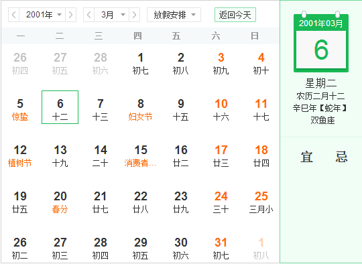Select March 7 十三
The image size is (362, 264).
pyautogui.click(x=100, y=110)
